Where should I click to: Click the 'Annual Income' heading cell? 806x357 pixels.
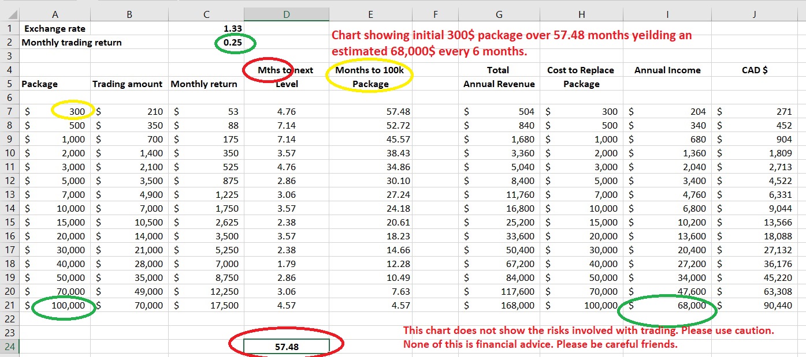click(x=667, y=70)
